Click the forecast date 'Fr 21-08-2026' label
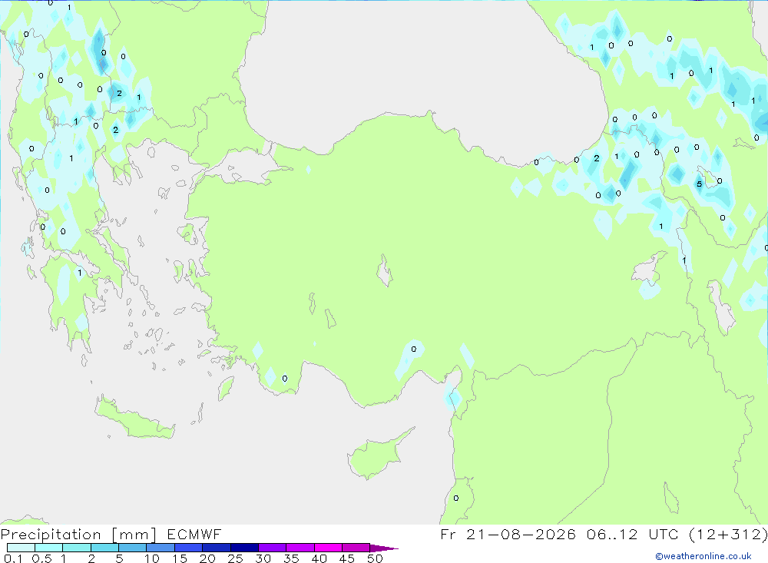768x563 pixels. click(x=508, y=534)
